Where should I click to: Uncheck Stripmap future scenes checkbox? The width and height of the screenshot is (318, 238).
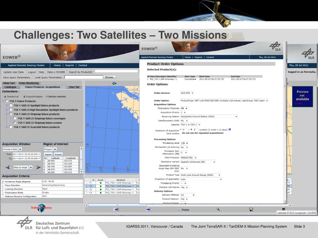point(15,122)
